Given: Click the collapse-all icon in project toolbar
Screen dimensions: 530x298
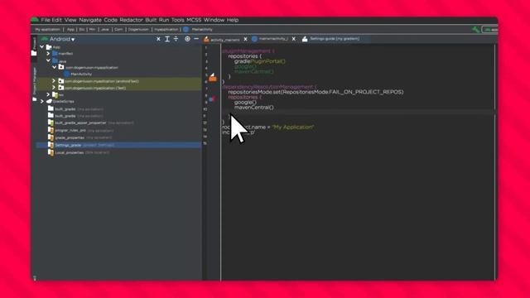Looking at the screenshot, I should click(x=176, y=39).
